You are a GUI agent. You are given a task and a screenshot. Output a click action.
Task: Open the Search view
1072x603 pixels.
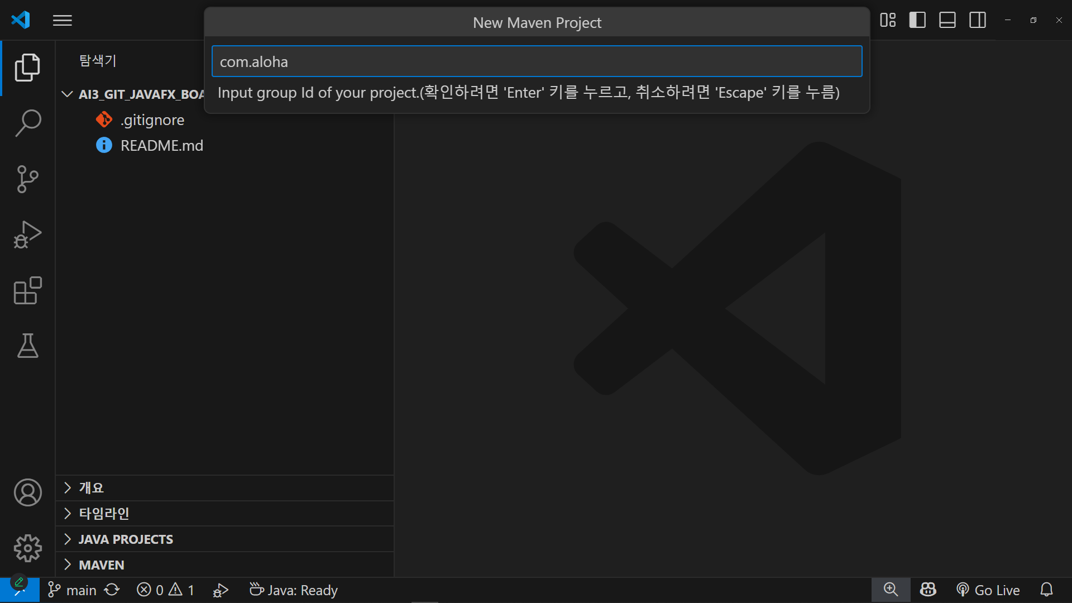(27, 123)
